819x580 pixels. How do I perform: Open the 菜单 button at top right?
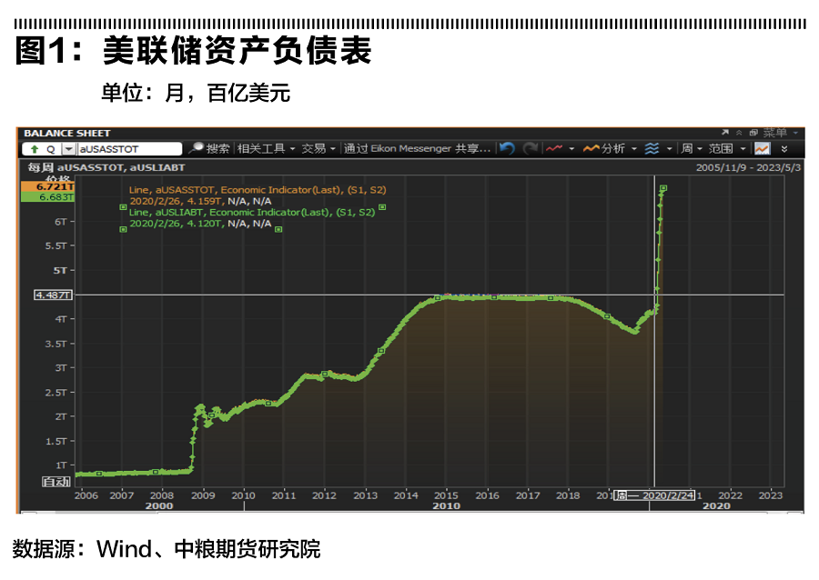click(779, 133)
